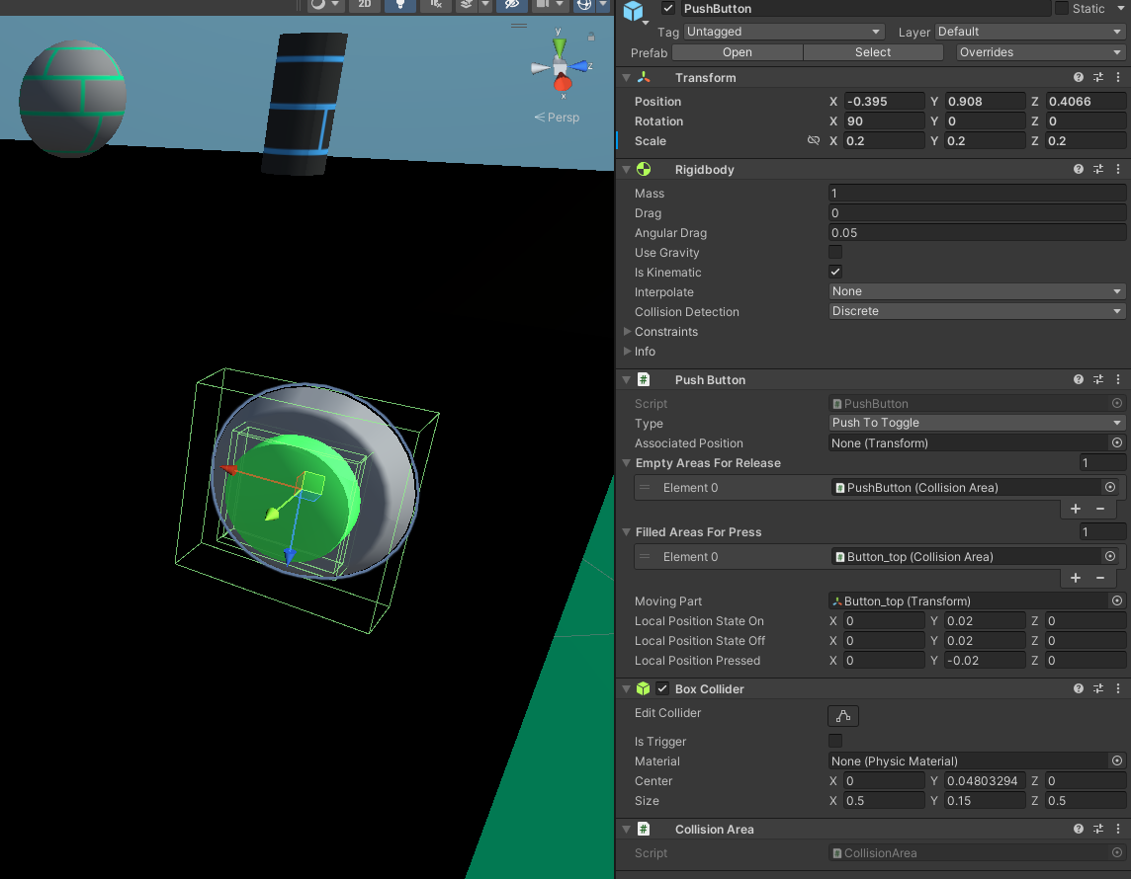1131x879 pixels.
Task: Toggle the scale constrained proportions link icon
Action: click(x=814, y=141)
